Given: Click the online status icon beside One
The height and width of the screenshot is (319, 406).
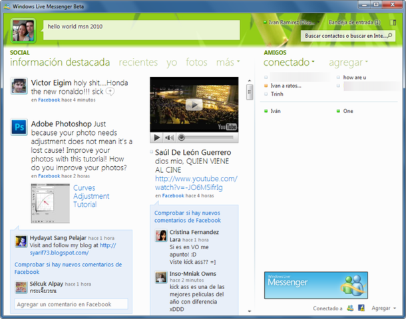Looking at the screenshot, I should [x=338, y=111].
